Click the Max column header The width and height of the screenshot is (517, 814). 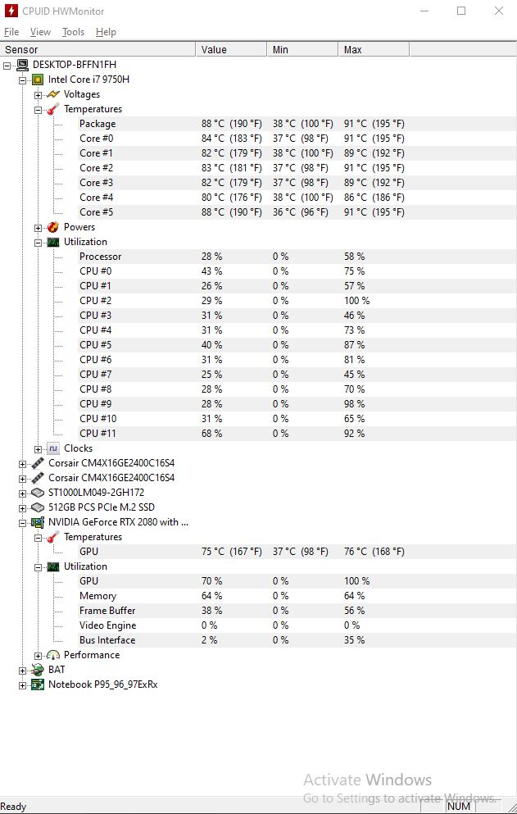point(374,50)
